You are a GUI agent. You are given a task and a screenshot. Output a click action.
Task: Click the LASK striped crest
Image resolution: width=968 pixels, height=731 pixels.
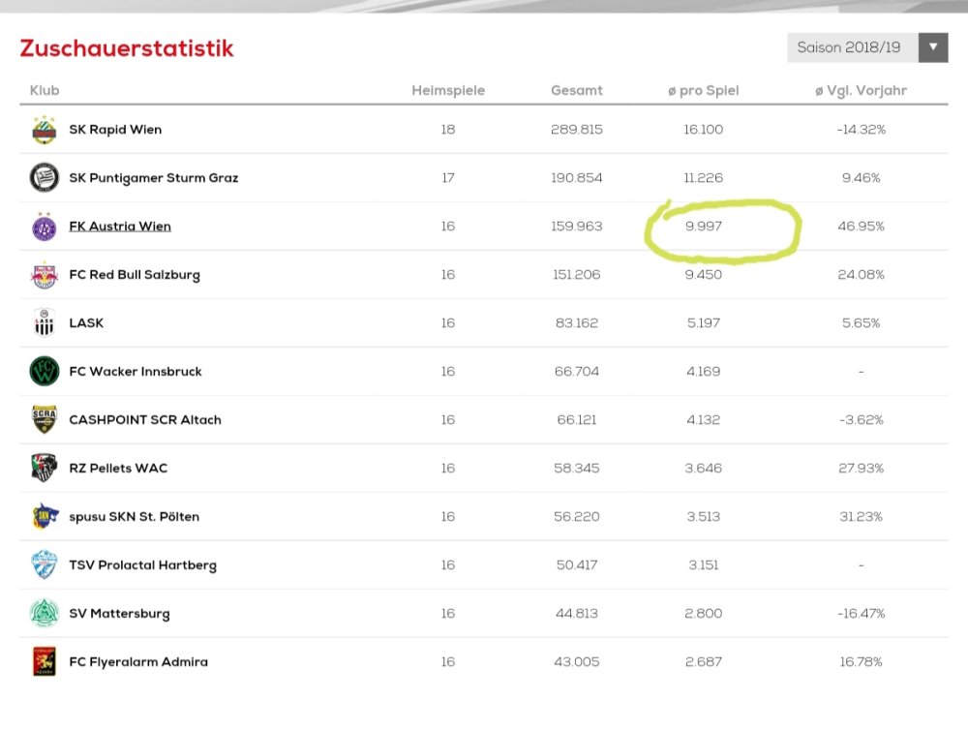coord(45,323)
